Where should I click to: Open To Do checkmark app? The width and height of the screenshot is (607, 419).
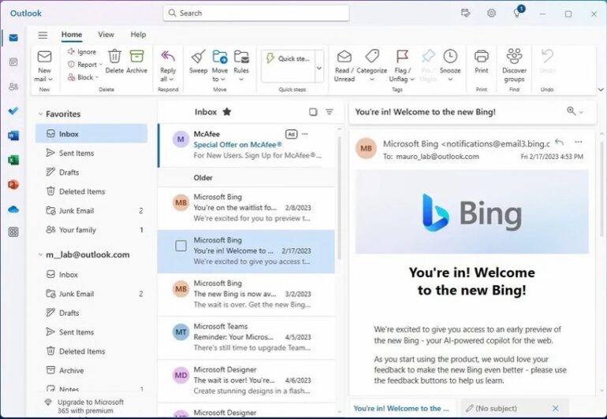coord(13,111)
